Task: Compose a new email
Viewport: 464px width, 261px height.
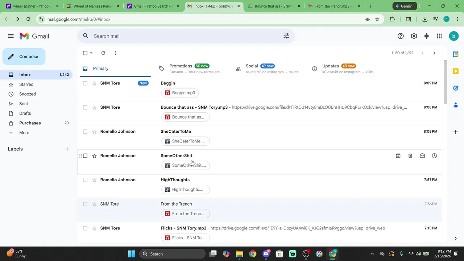Action: click(24, 57)
